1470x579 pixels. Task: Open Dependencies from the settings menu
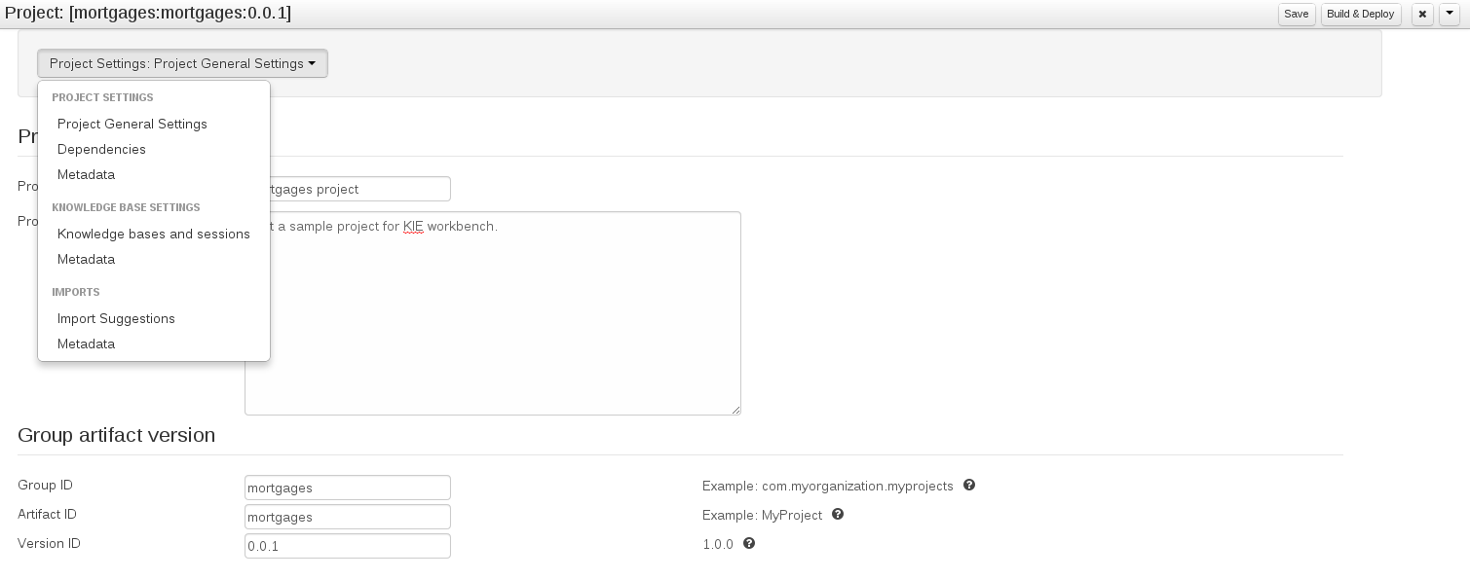coord(101,149)
